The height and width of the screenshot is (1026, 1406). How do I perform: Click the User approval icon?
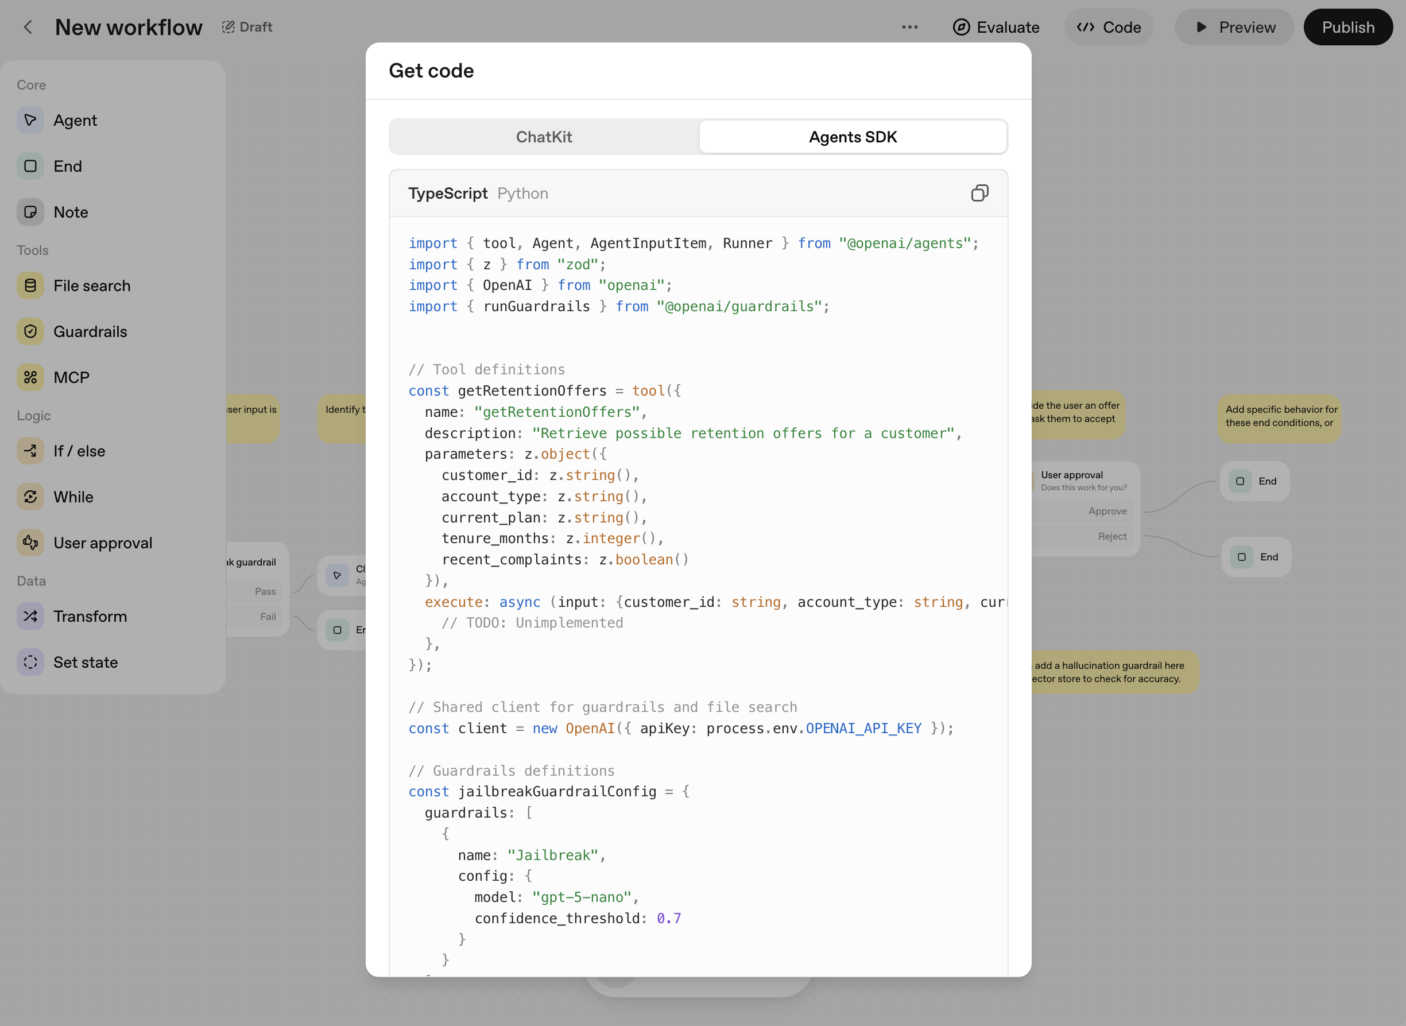[x=30, y=543]
